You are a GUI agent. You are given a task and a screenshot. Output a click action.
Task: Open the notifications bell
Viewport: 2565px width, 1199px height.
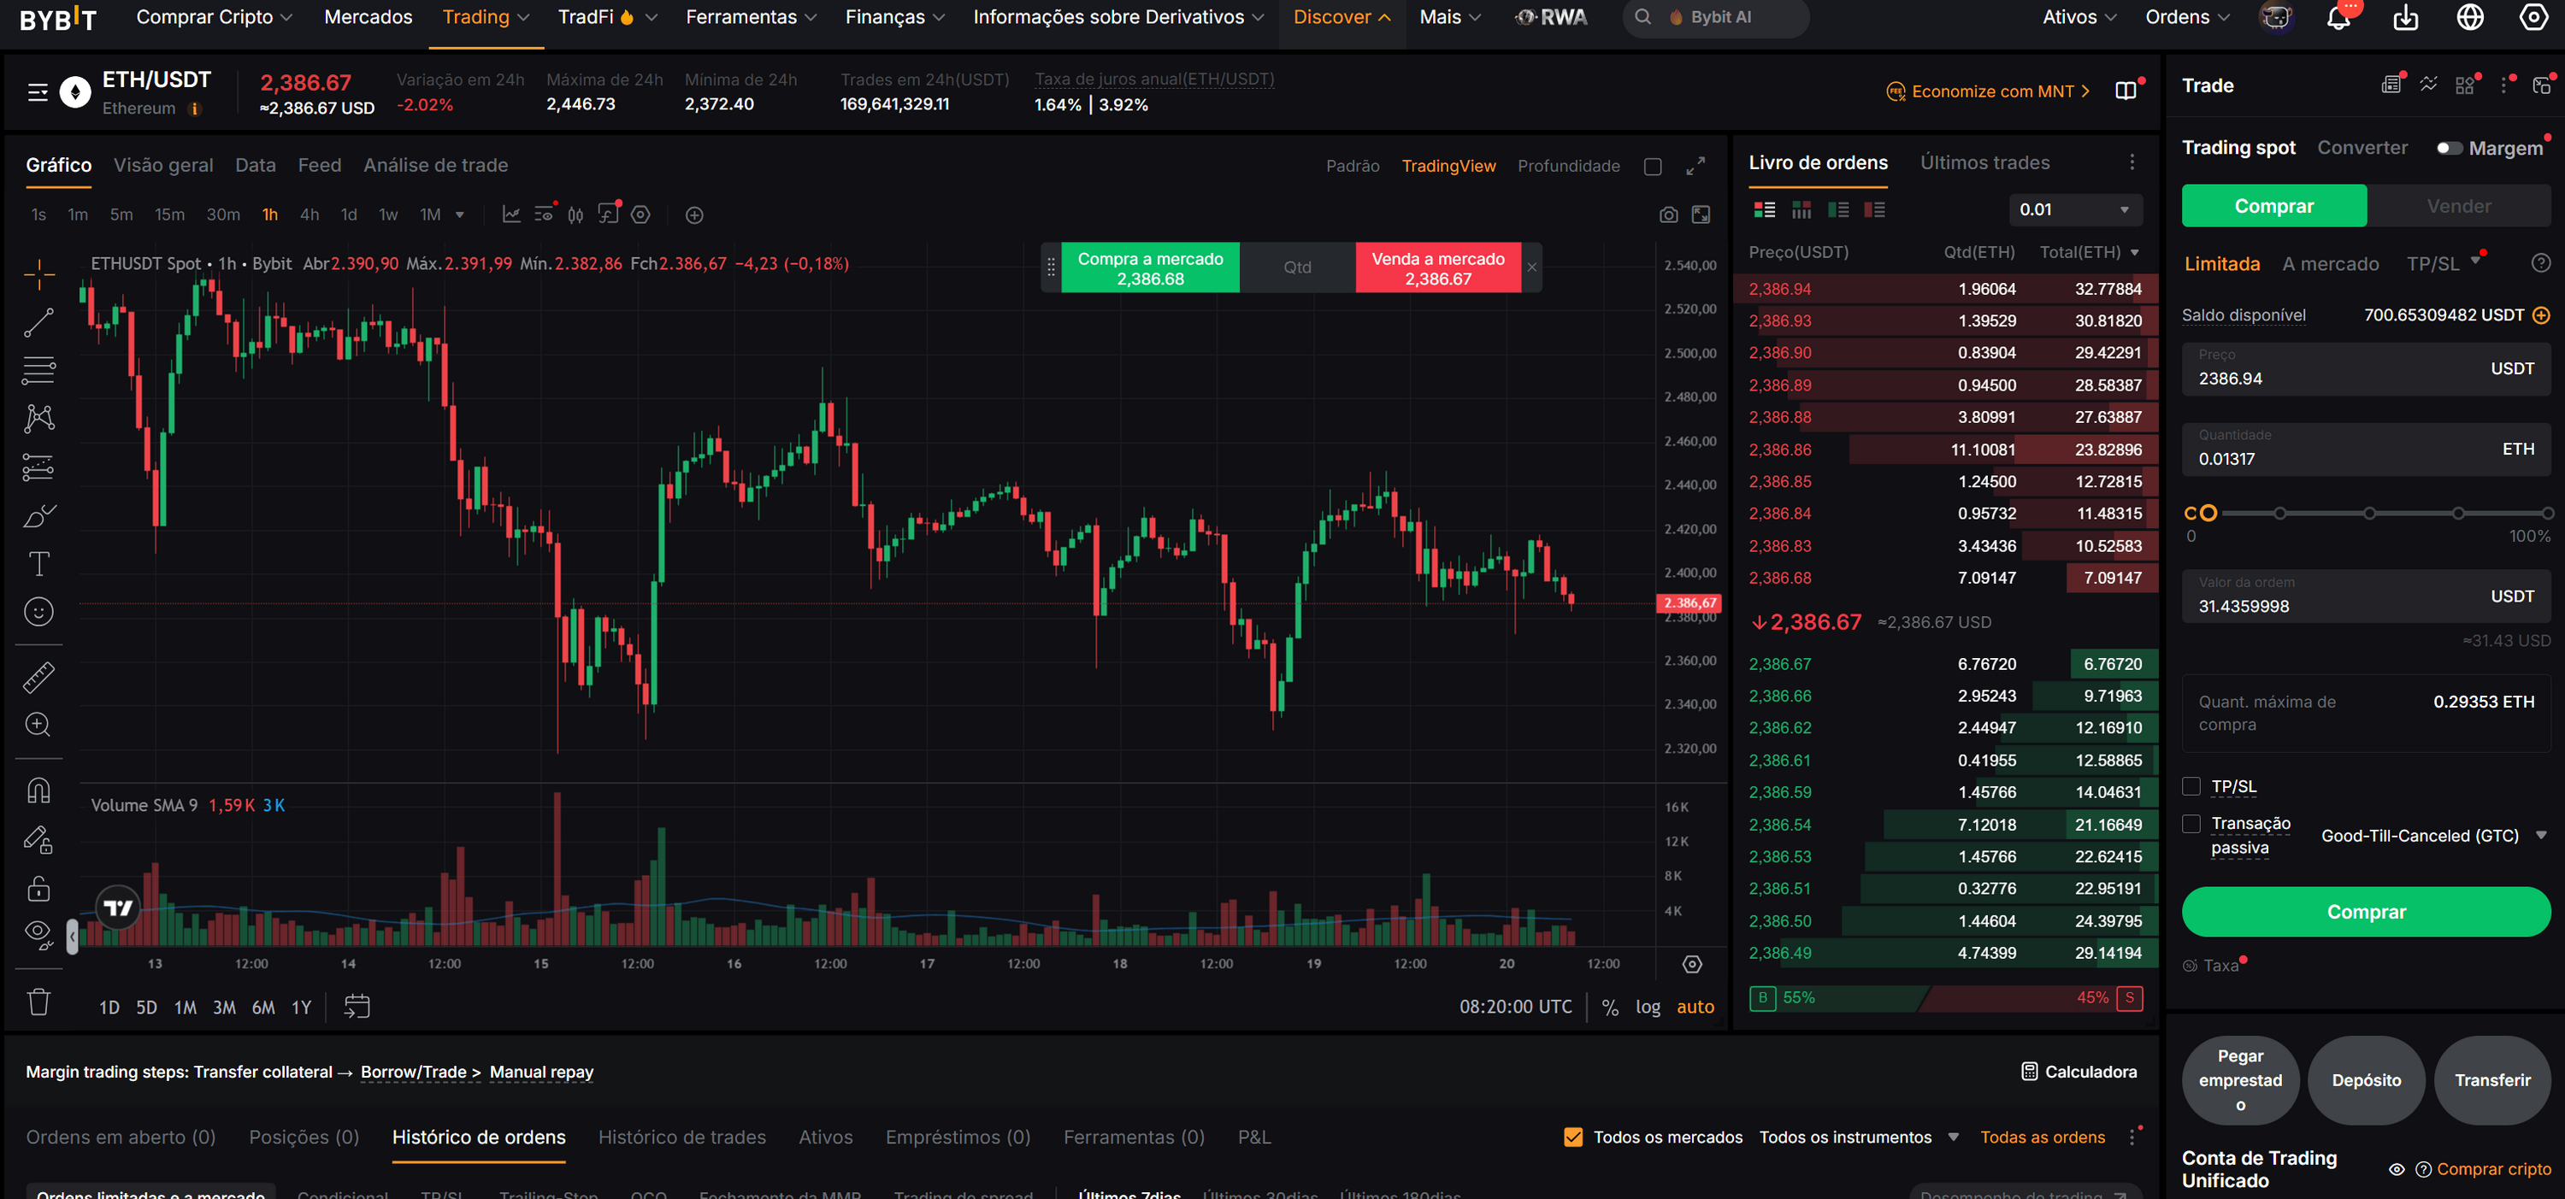(x=2338, y=18)
